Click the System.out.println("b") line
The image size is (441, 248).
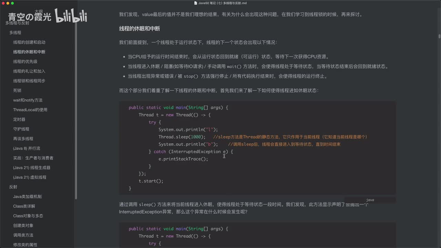click(188, 144)
